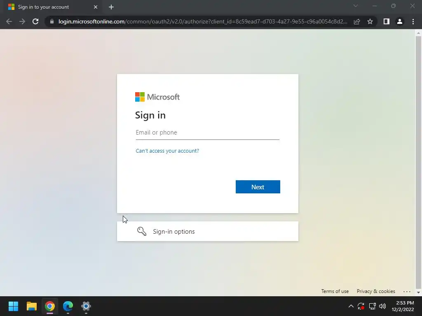Click the network tray icon
Screen dimensions: 422x316
pos(372,306)
